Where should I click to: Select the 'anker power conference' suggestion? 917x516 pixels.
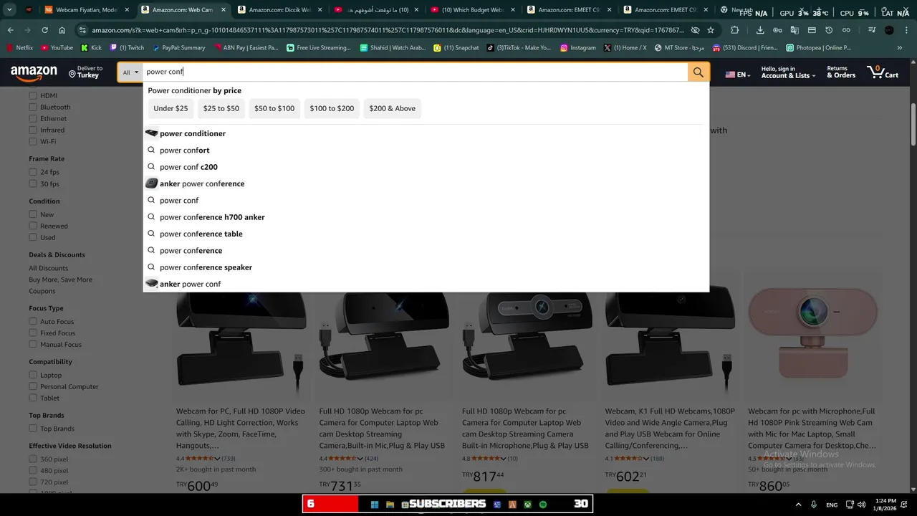coord(426,183)
